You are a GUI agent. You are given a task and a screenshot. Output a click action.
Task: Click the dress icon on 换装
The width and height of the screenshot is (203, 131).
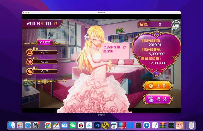151,99
